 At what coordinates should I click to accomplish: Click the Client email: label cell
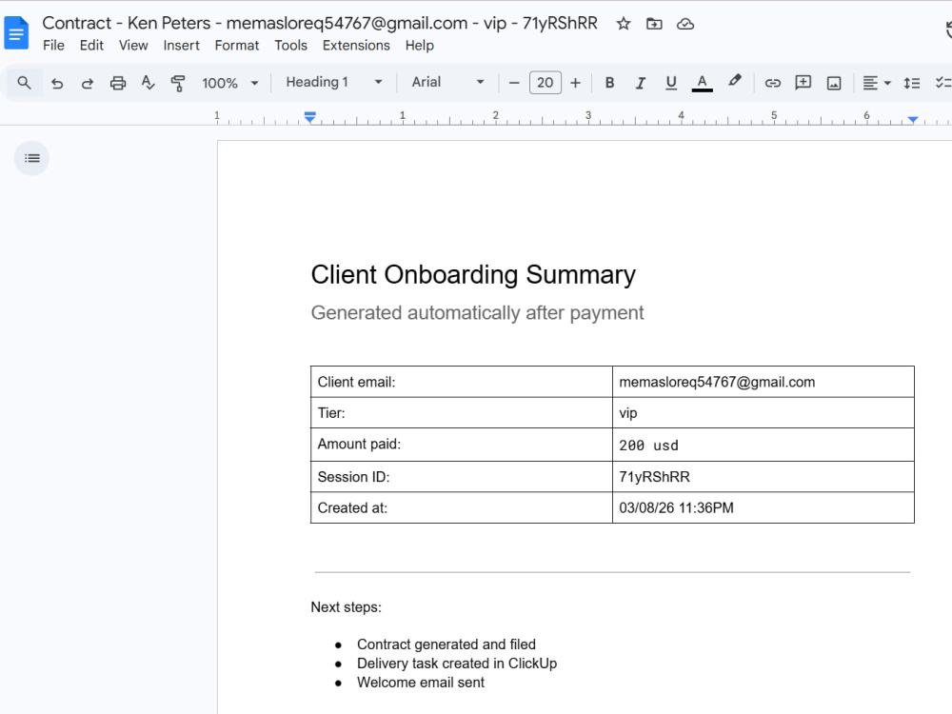click(462, 382)
